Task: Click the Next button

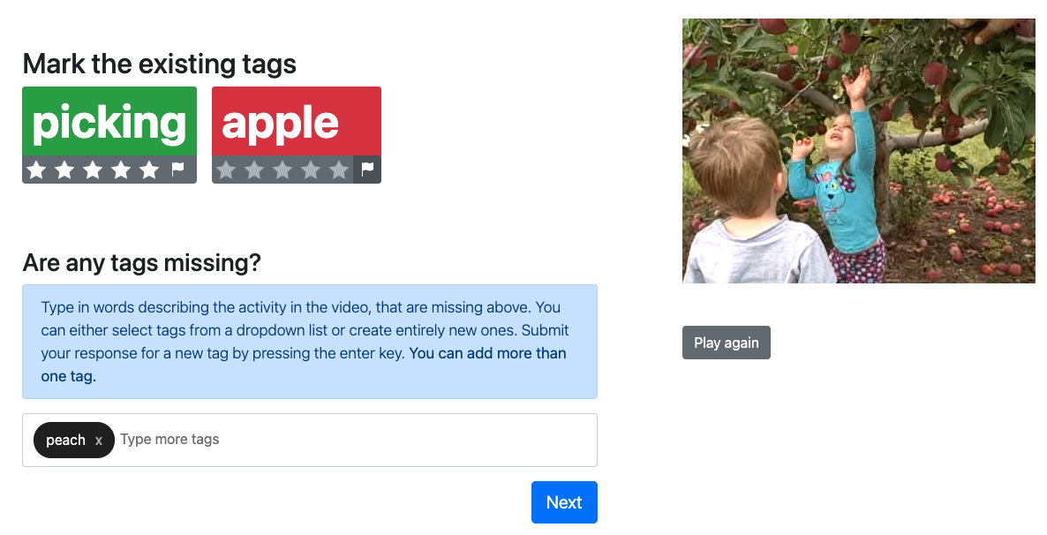Action: [x=564, y=502]
